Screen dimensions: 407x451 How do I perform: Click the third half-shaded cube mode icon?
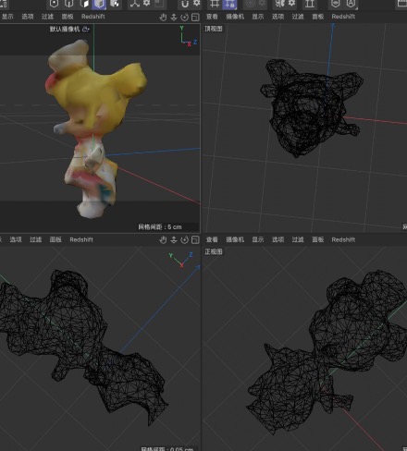[x=84, y=4]
